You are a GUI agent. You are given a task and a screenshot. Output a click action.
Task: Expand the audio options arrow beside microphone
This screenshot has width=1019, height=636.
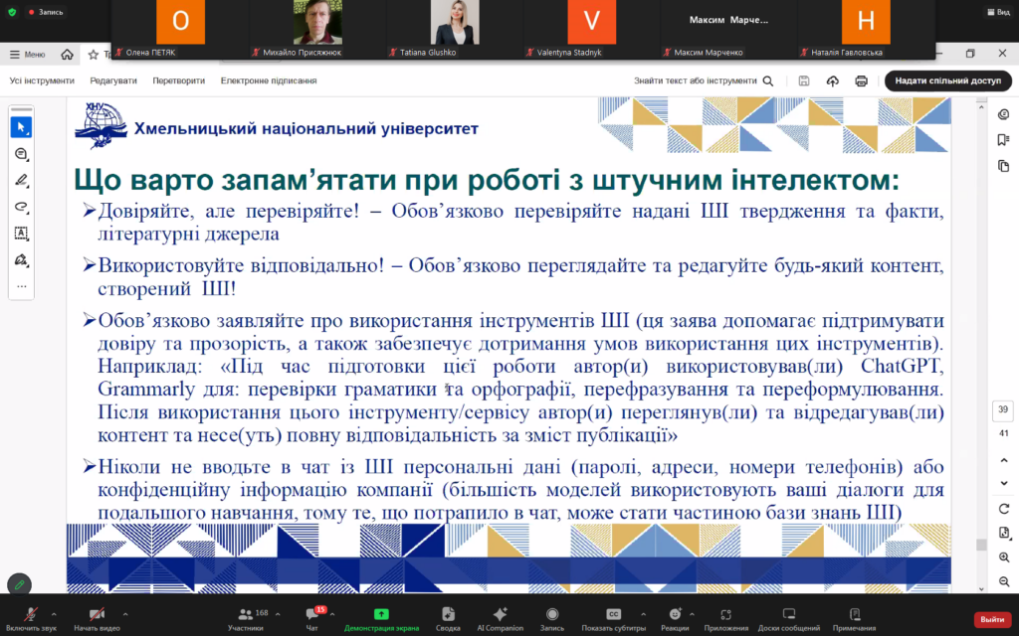[54, 614]
